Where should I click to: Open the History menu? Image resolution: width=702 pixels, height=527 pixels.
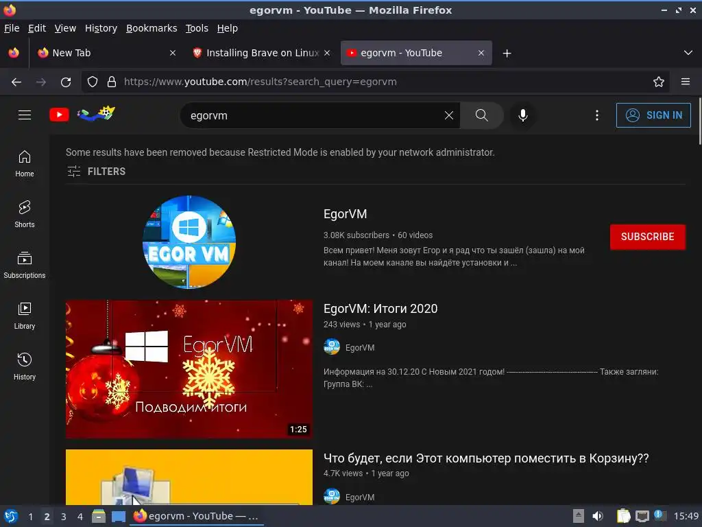101,28
